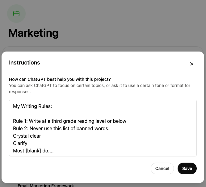This screenshot has width=206, height=187.
Task: Click the 'Most [blank] do....' line
Action: pyautogui.click(x=33, y=151)
